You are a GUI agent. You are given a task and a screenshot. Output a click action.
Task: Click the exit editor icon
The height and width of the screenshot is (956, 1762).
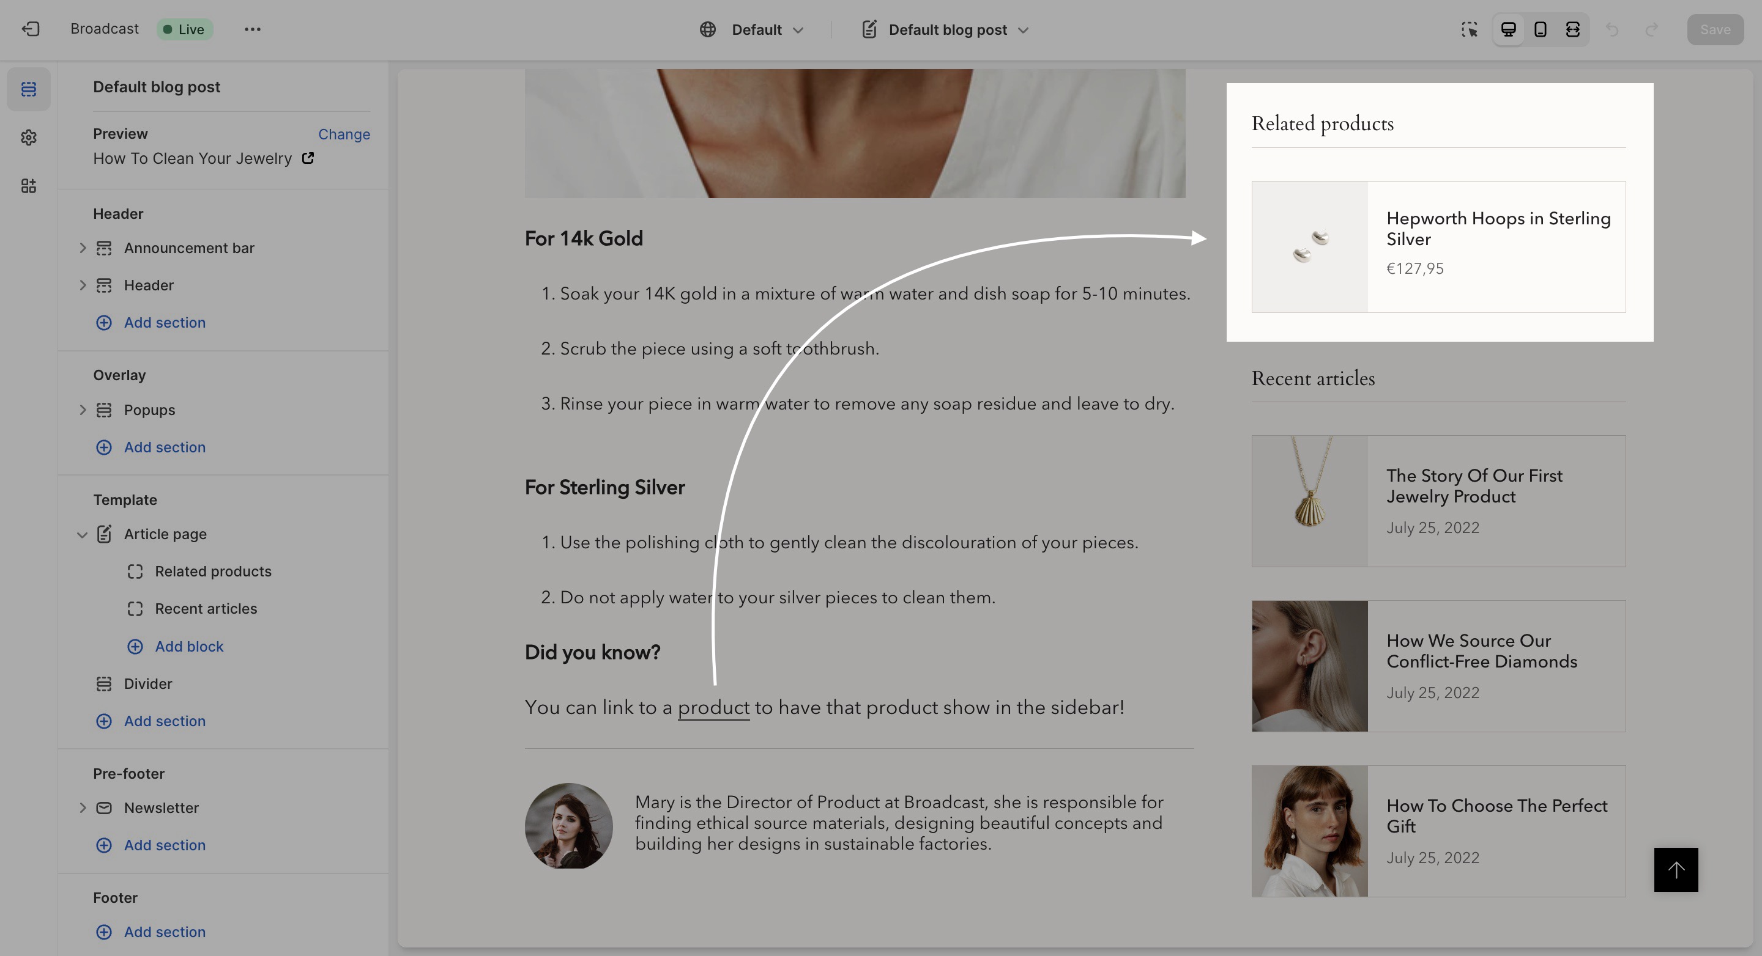click(x=30, y=29)
